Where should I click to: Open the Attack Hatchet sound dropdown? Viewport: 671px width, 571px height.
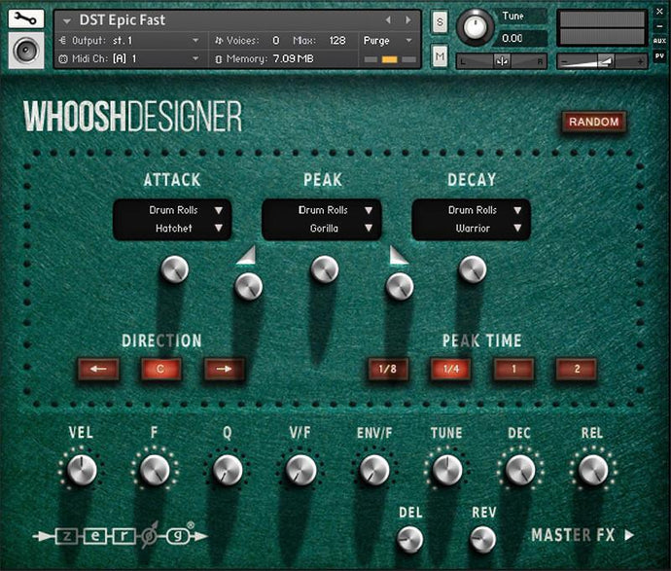point(172,229)
